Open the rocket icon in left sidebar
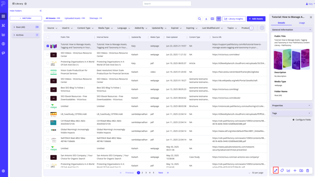The image size is (315, 177). point(3,25)
